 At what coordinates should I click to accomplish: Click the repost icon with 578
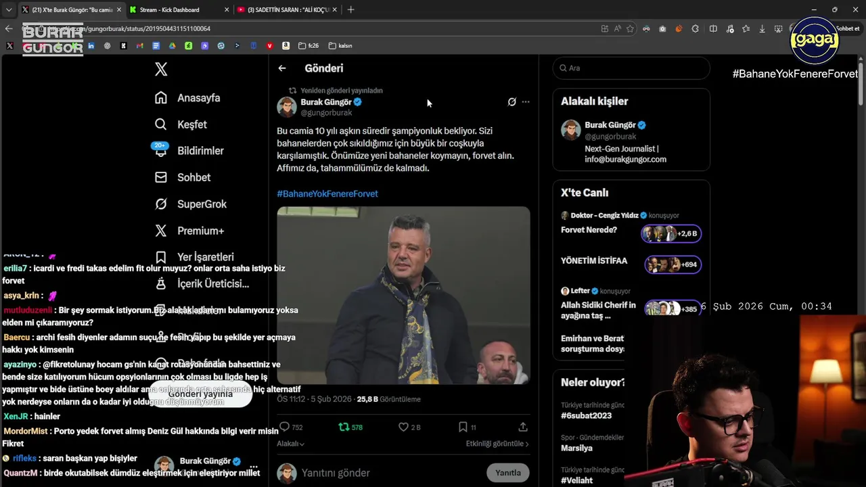point(344,427)
